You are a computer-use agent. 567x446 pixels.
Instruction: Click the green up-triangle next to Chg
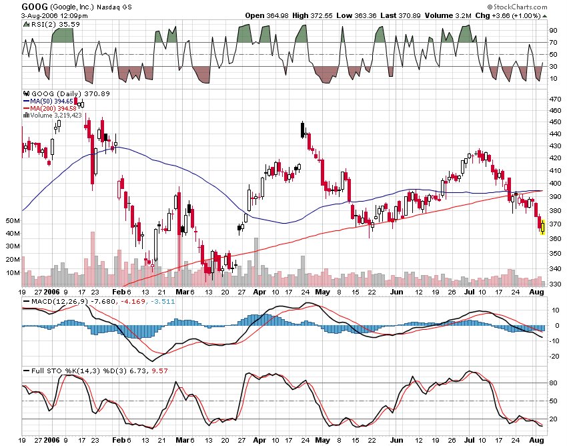(544, 16)
